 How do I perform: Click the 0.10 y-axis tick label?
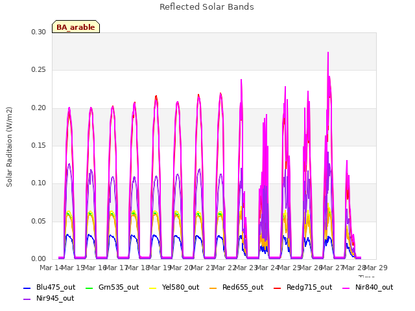tap(39, 183)
